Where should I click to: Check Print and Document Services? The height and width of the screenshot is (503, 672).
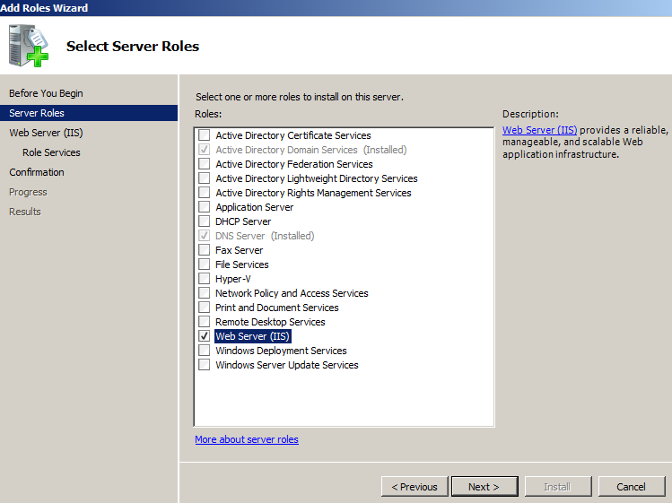tap(205, 308)
